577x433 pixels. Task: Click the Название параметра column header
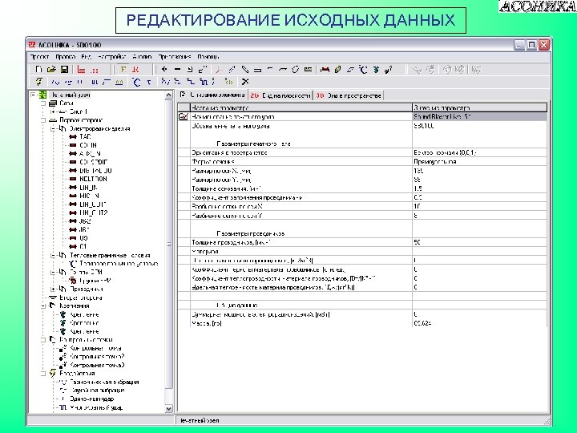[301, 108]
